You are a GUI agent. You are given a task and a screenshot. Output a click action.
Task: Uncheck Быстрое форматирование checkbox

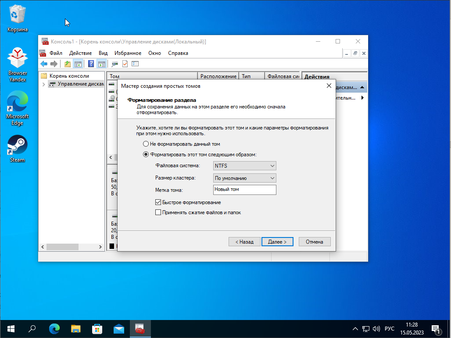point(158,202)
